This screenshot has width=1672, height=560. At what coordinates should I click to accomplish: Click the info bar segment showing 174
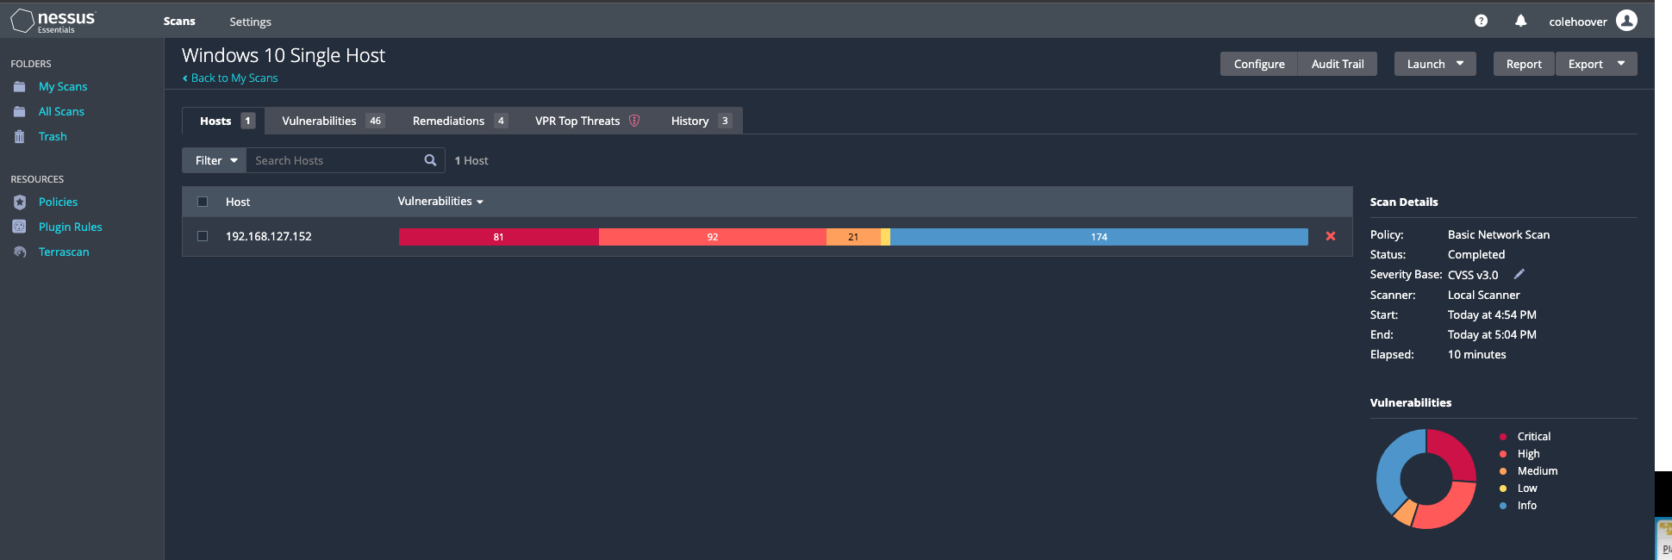pos(1099,237)
